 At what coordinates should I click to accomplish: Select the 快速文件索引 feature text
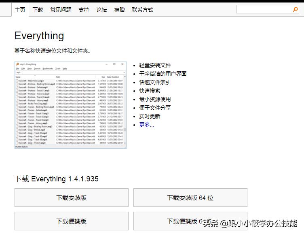[x=155, y=82]
